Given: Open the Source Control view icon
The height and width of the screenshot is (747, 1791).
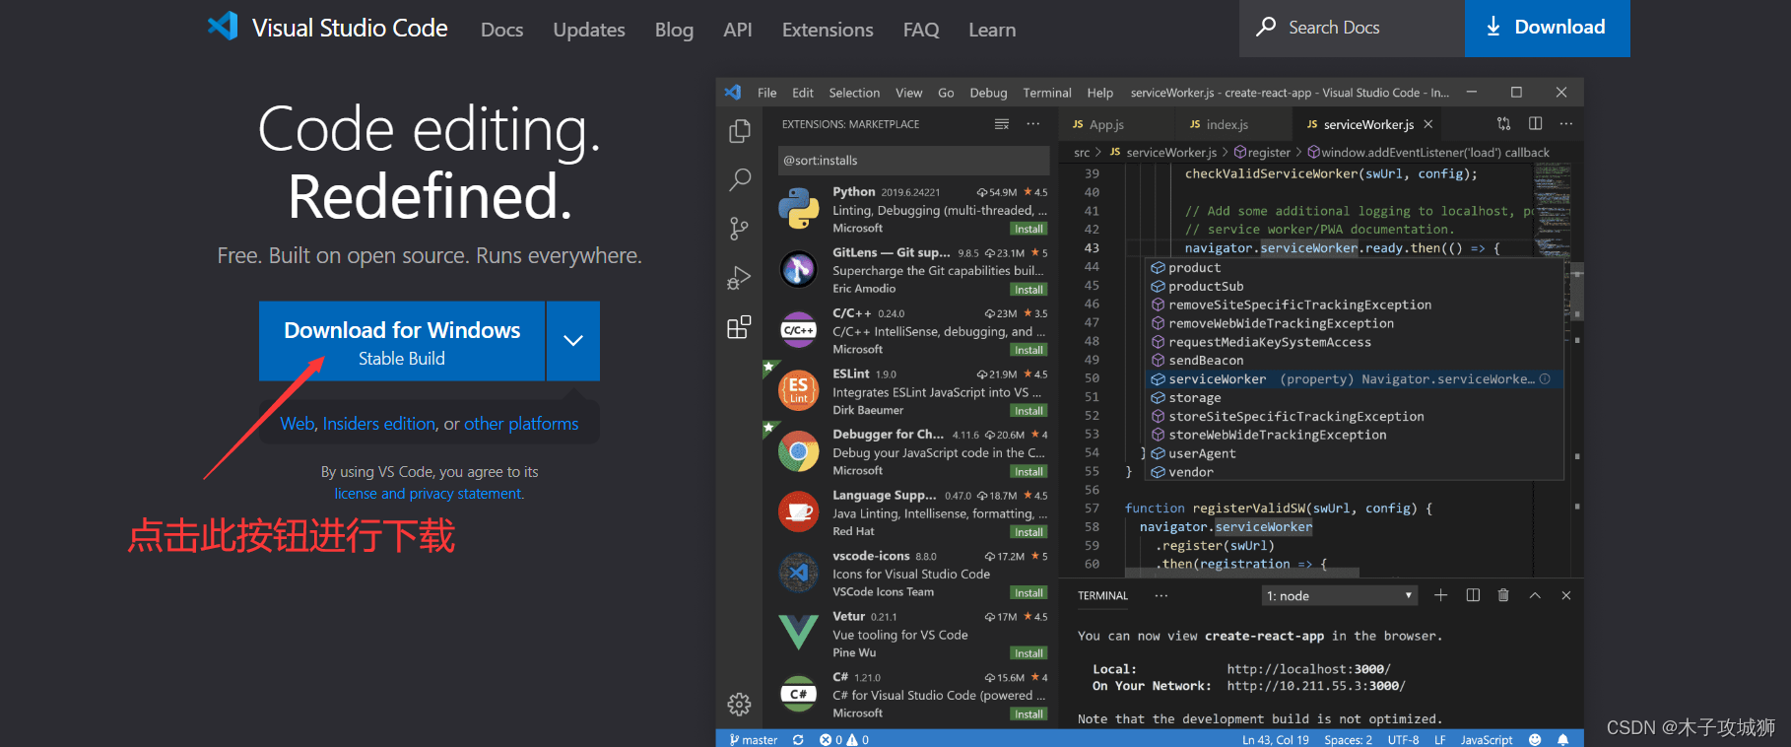Looking at the screenshot, I should point(739,229).
